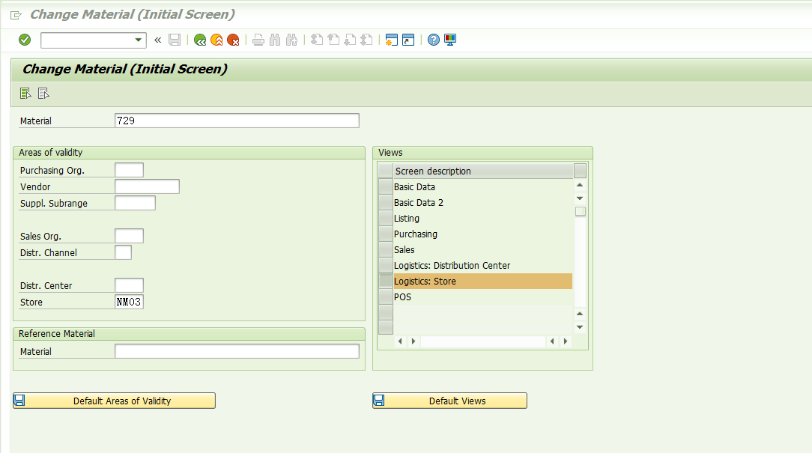The height and width of the screenshot is (453, 812).
Task: Open the title bar menu icon
Action: pos(16,15)
